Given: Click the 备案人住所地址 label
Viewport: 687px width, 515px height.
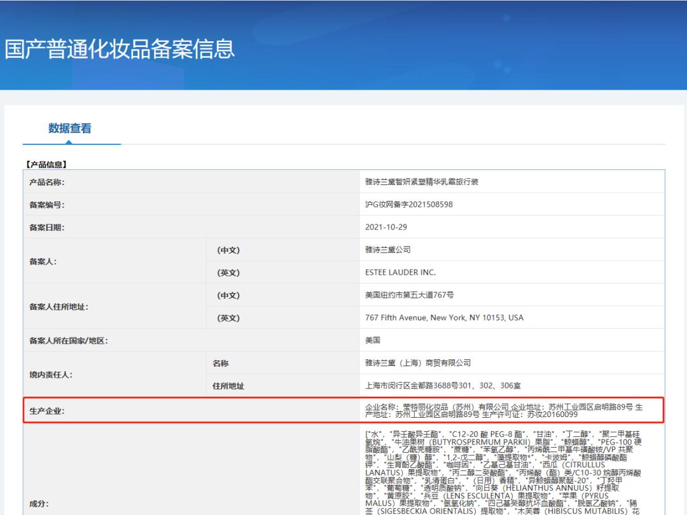Looking at the screenshot, I should (x=59, y=307).
